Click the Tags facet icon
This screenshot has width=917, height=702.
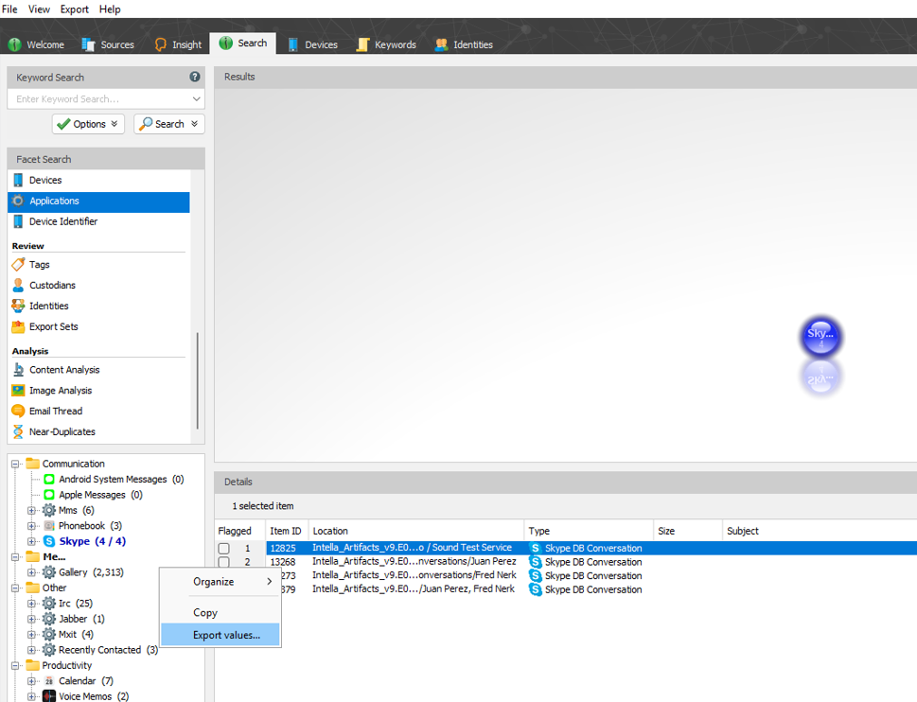(x=18, y=265)
